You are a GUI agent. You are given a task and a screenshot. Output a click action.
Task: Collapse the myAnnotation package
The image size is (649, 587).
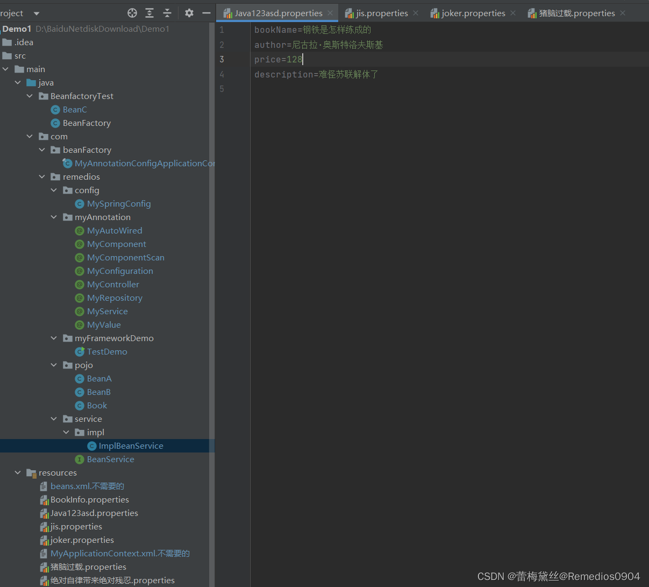[x=54, y=217]
